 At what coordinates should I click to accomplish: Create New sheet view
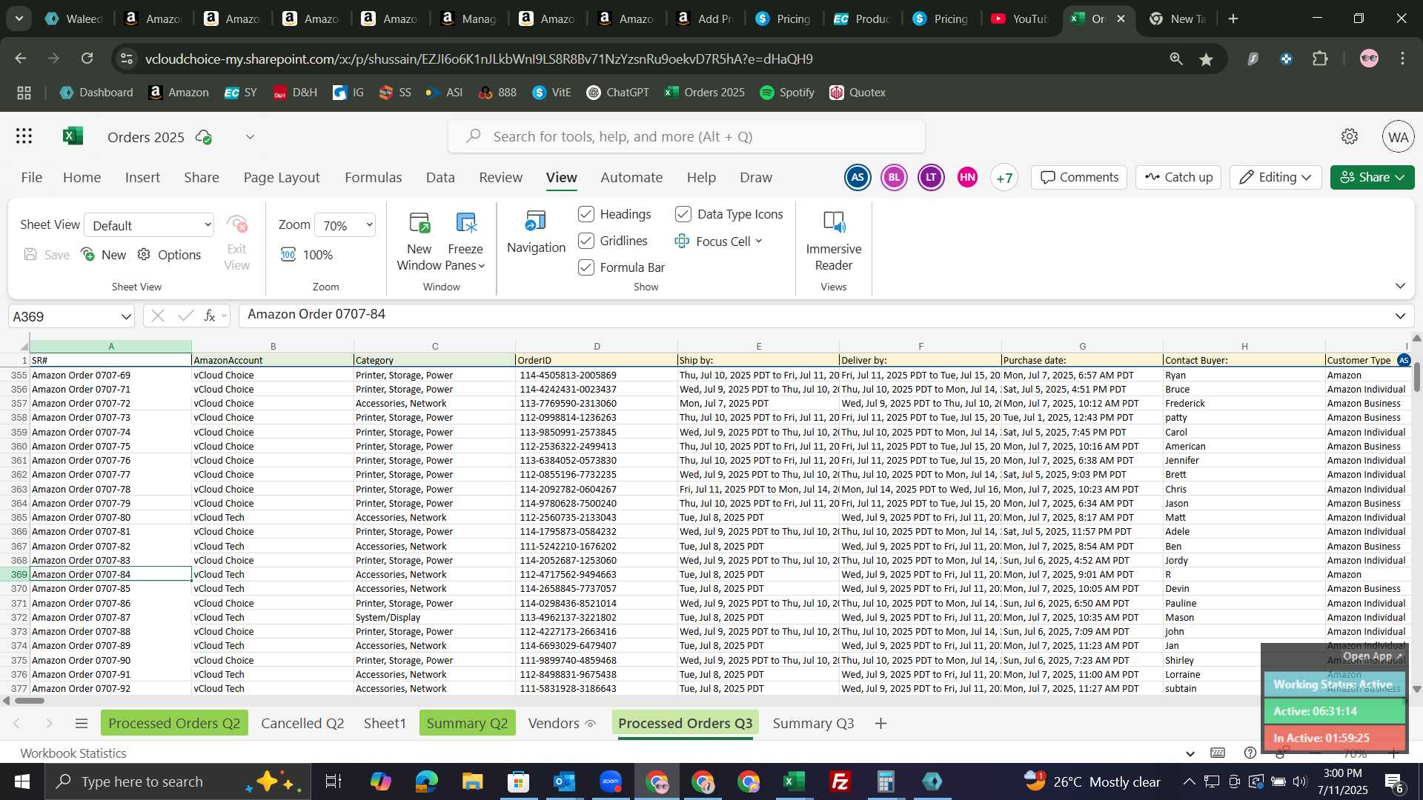pyautogui.click(x=104, y=255)
